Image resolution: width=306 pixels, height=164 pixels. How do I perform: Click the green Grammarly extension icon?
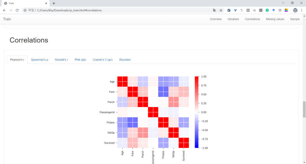pyautogui.click(x=267, y=10)
